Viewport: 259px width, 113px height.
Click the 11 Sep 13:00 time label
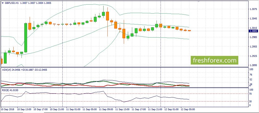pyautogui.click(x=122, y=109)
